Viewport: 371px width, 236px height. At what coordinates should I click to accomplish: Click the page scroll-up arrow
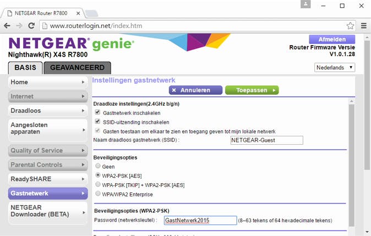coord(367,37)
